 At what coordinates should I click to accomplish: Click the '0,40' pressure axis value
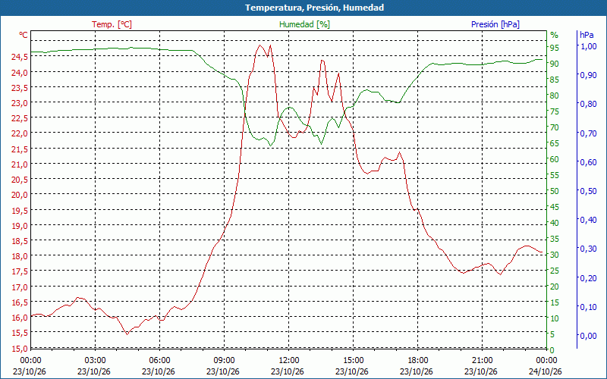589,220
